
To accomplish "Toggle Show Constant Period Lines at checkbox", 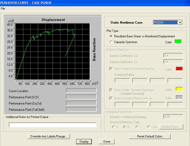I will point(111,98).
